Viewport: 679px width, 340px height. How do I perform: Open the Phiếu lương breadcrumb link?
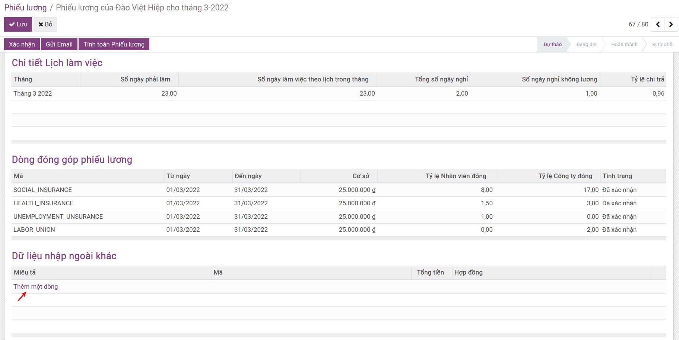[25, 8]
